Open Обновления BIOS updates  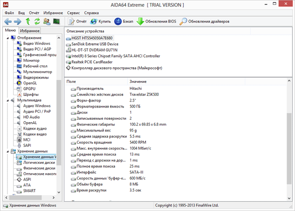tap(156, 22)
